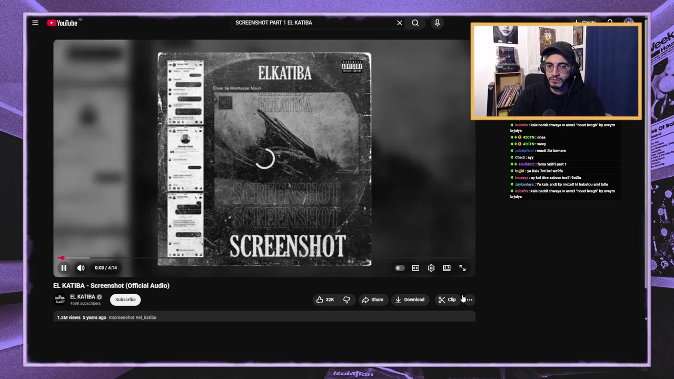Open EL KATIBA channel avatar

coord(60,300)
